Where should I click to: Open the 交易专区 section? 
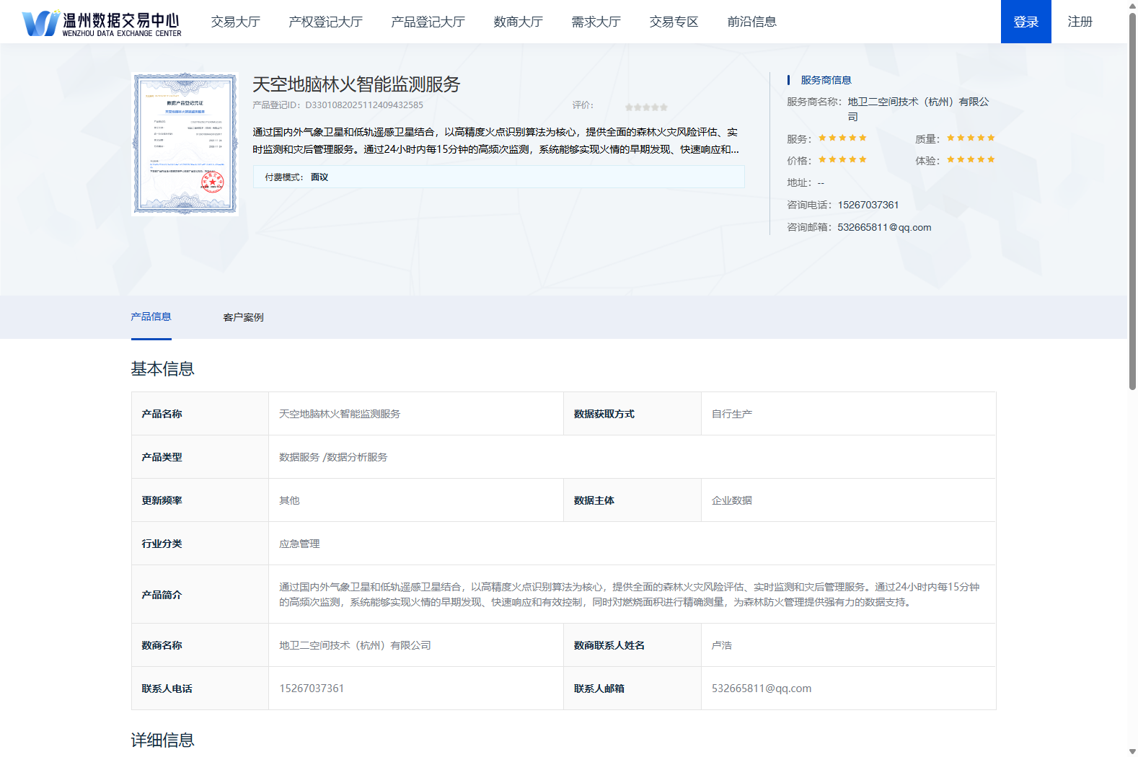point(674,22)
